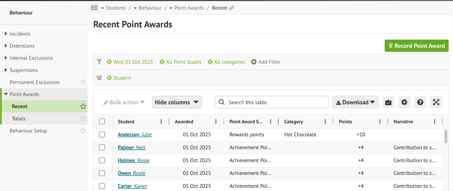The height and width of the screenshot is (191, 453).
Task: Go to Totals in Point Awards
Action: (x=19, y=118)
